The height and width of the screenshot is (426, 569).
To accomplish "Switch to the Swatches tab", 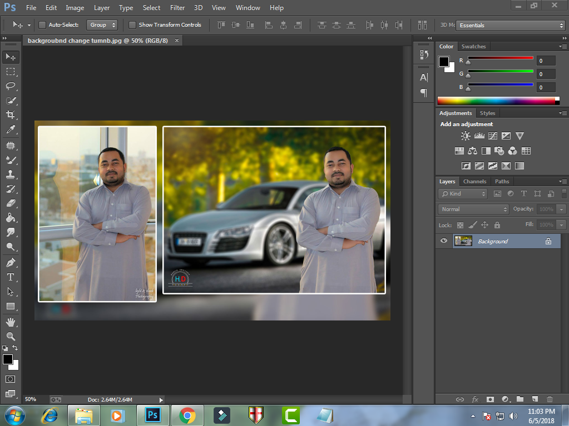I will 473,47.
